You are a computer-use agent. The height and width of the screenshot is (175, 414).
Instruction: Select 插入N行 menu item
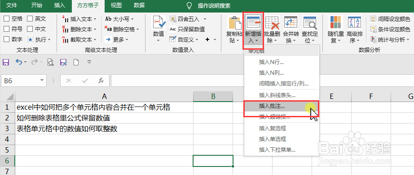tap(282, 62)
